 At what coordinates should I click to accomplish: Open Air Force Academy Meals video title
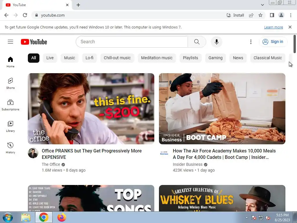(224, 154)
